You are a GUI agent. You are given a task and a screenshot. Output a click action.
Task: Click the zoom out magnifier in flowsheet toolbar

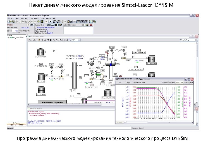[57, 40]
